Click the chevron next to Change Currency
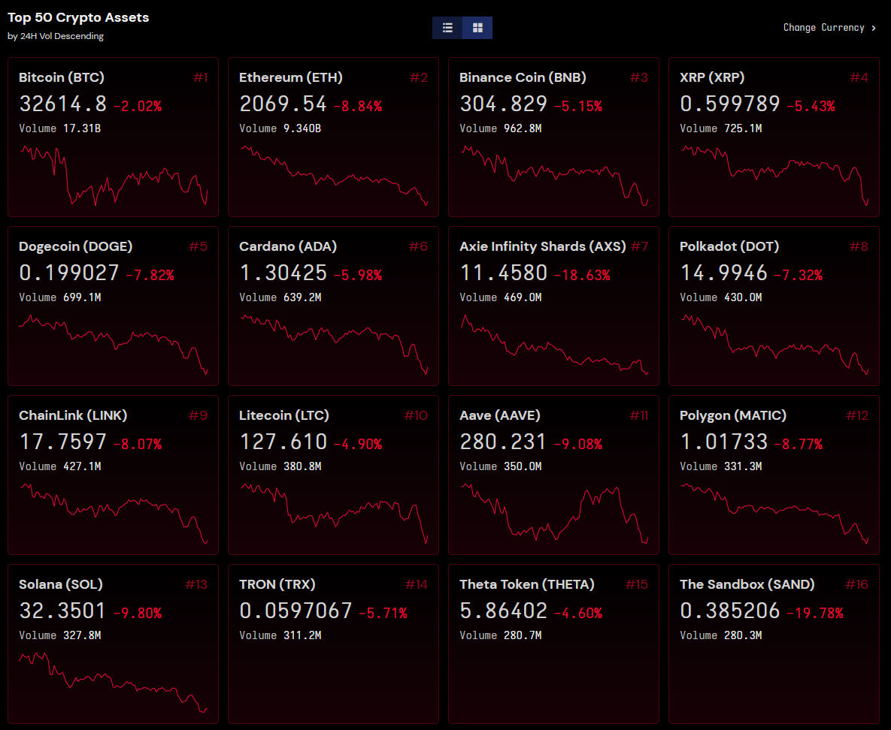This screenshot has width=891, height=730. (874, 28)
